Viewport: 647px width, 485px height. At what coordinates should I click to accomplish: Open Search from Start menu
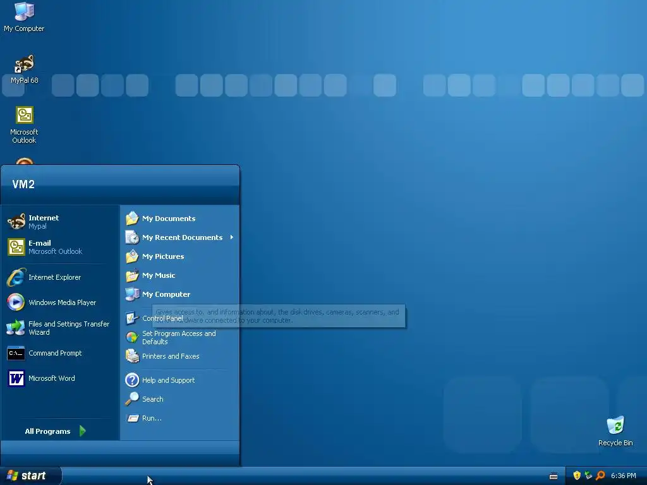click(180, 399)
